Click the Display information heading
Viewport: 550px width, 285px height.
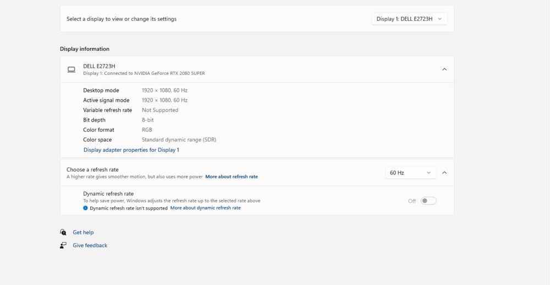coord(85,49)
